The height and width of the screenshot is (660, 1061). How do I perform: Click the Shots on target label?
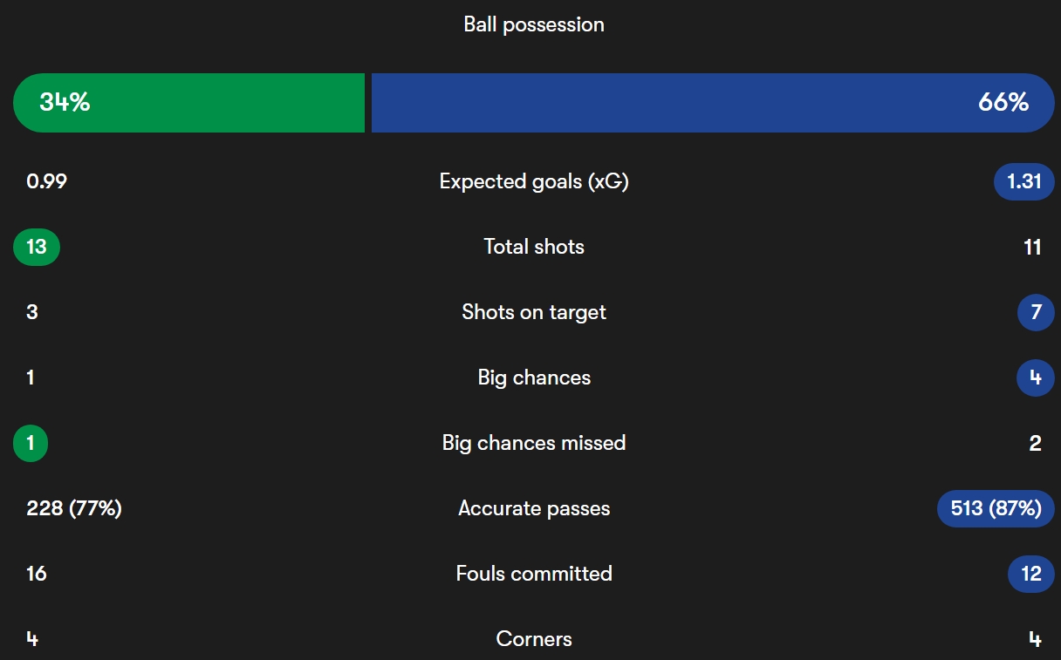point(534,312)
